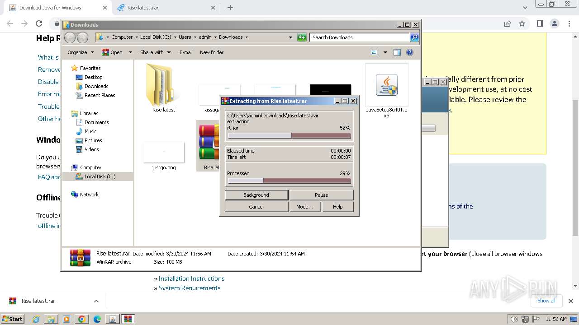Open Videos library
Viewport: 579px width, 325px height.
91,149
